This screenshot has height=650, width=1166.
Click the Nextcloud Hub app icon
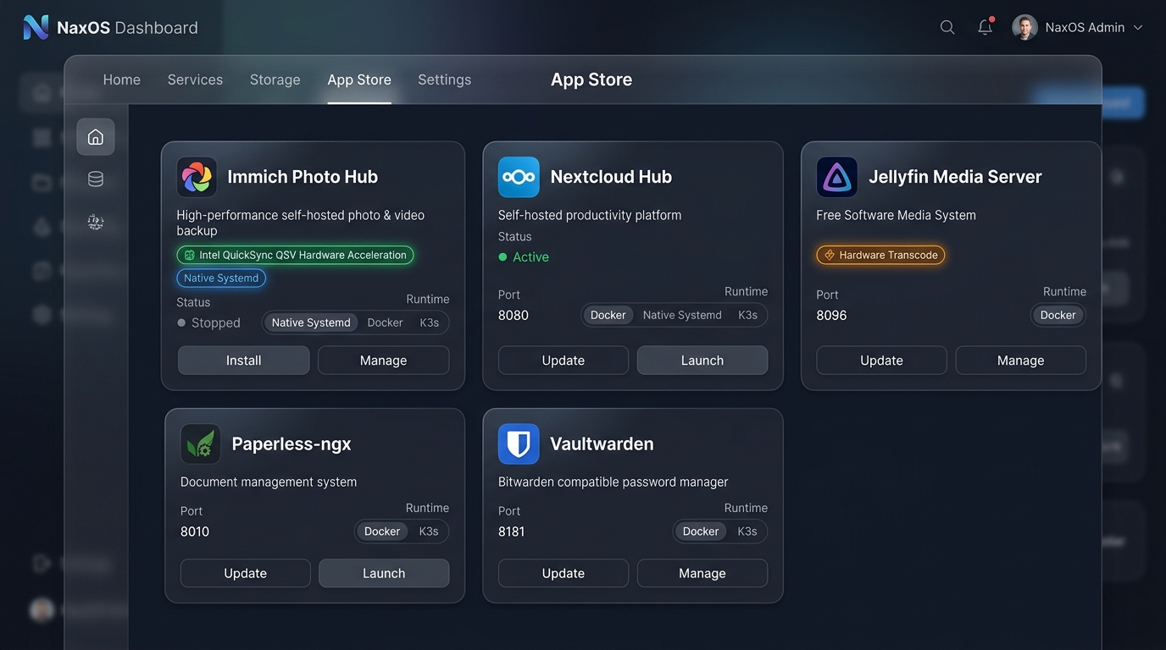point(519,177)
